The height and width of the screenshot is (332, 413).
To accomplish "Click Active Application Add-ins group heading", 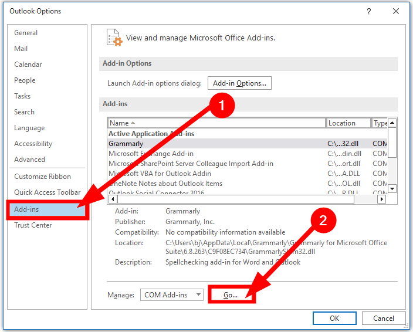I will pos(151,134).
